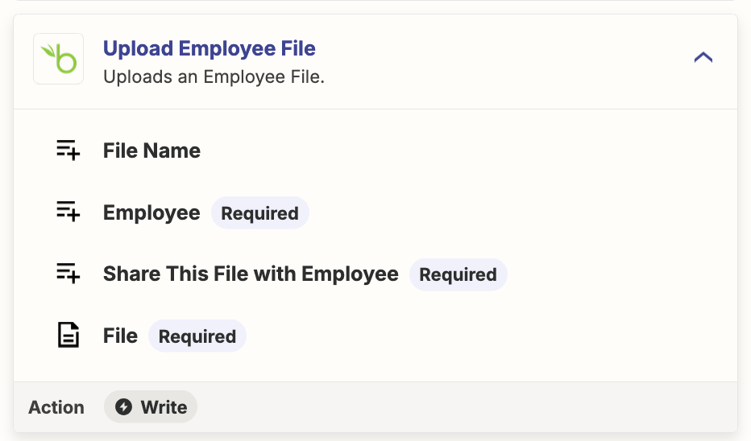Select the File field label
Screen dimensions: 751x441
120,336
